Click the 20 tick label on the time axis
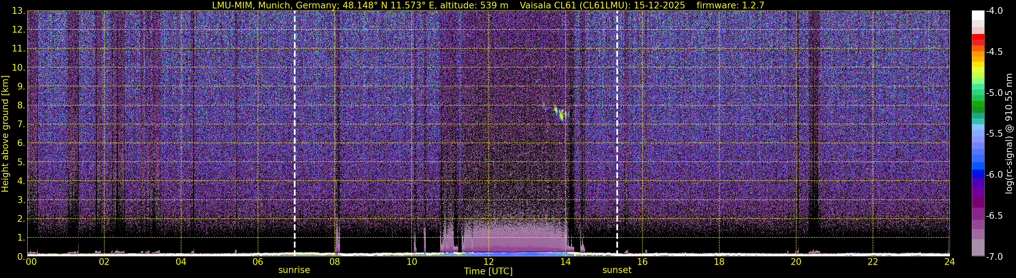This screenshot has width=1016, height=278. tap(796, 262)
